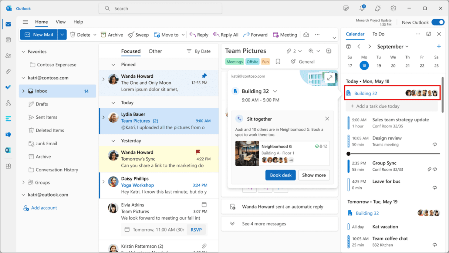Screen dimensions: 449x253
Task: Reply All to the current conversation
Action: [x=226, y=35]
